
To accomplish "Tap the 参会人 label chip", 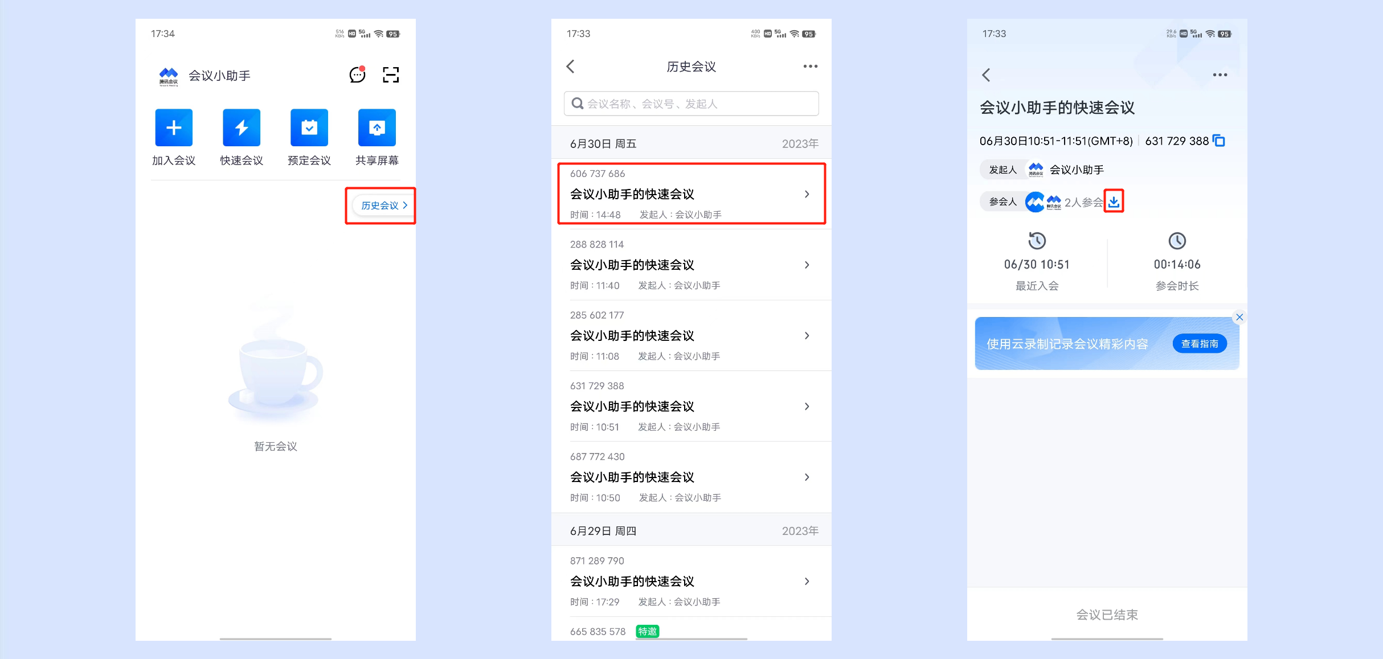I will coord(1003,201).
